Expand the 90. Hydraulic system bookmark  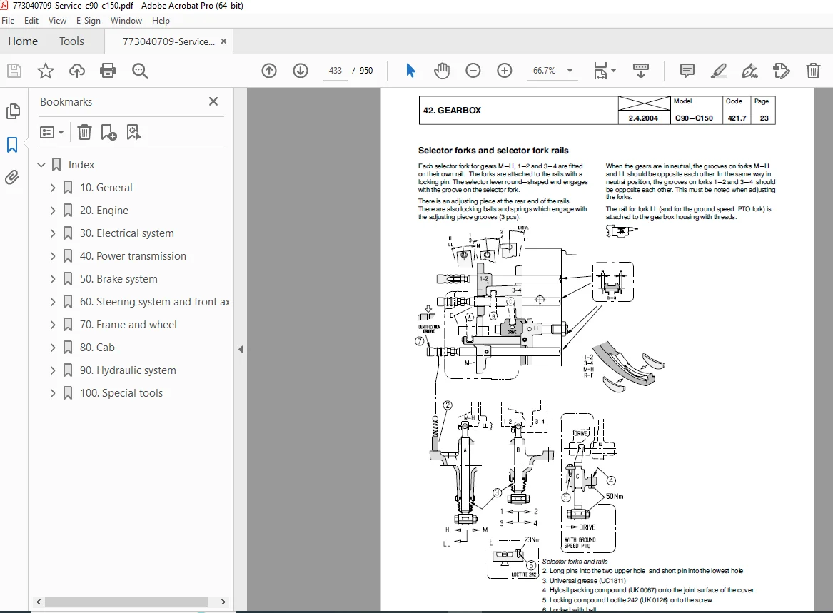[53, 370]
